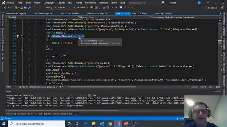Open the Console do Gerenciador de Pacotes tab
The width and height of the screenshot is (227, 127).
pyautogui.click(x=22, y=114)
